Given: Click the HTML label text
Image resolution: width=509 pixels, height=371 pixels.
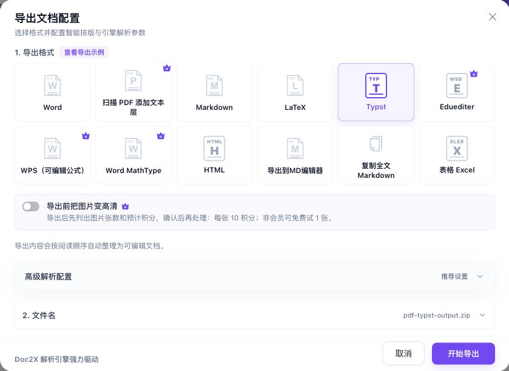Looking at the screenshot, I should (x=214, y=170).
